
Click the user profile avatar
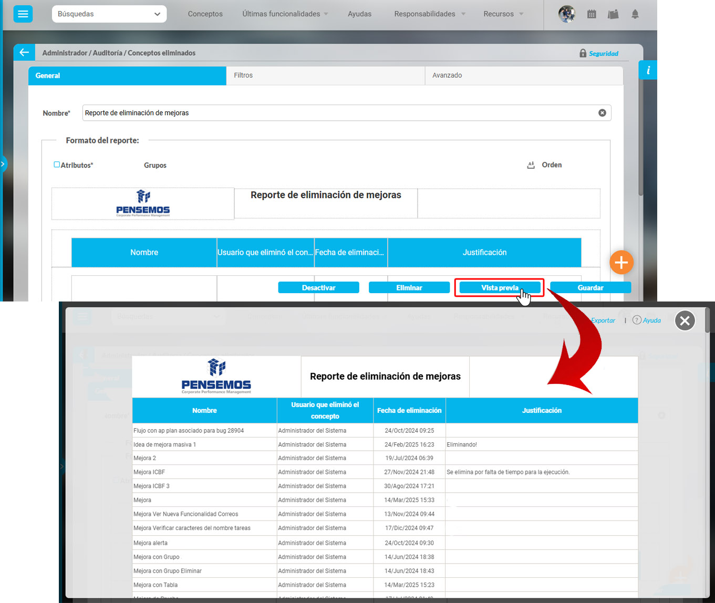[x=567, y=14]
